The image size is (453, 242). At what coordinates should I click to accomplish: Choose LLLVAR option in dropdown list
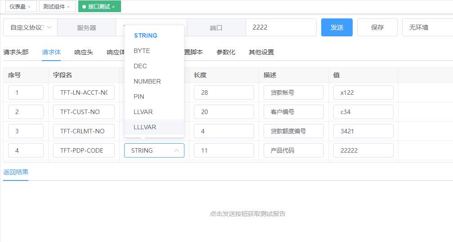145,127
